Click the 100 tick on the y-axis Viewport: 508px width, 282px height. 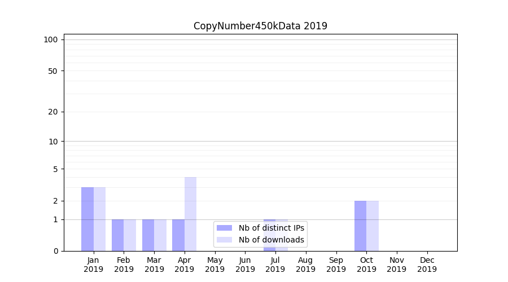(51, 39)
